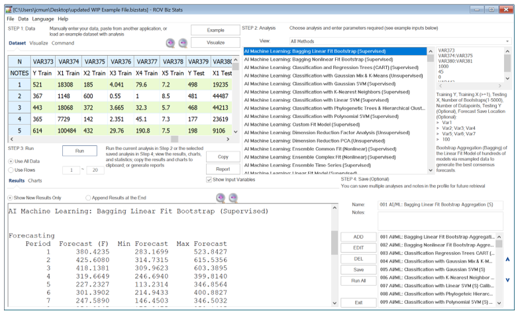Click the Run All button
The width and height of the screenshot is (520, 315).
[358, 281]
